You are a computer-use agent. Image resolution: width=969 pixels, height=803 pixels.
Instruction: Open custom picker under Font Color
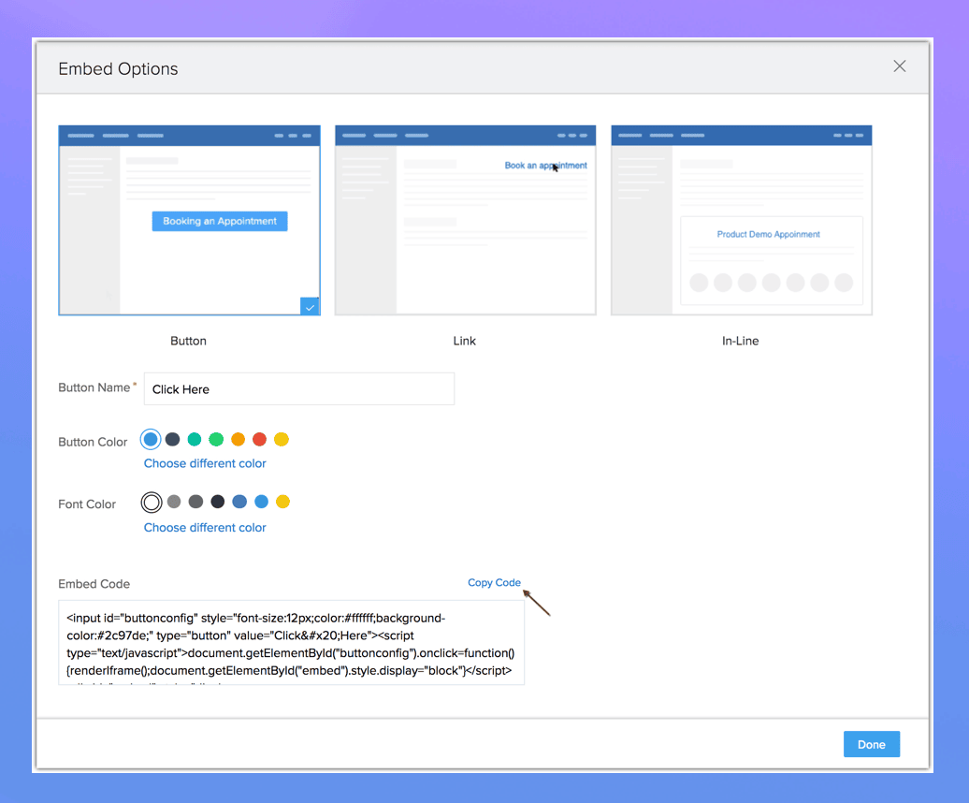click(x=205, y=528)
